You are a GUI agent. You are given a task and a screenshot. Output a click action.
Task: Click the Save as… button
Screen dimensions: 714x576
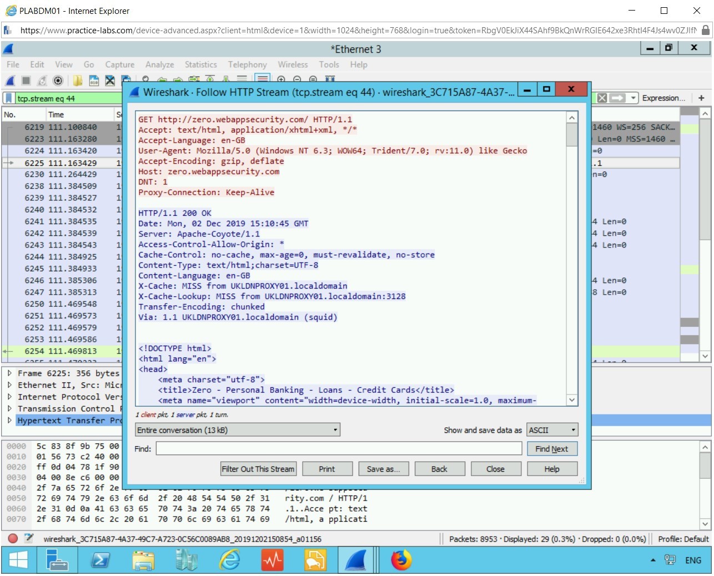click(383, 469)
